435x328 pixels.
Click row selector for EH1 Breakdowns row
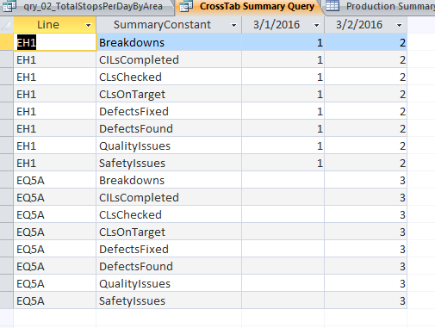7,42
